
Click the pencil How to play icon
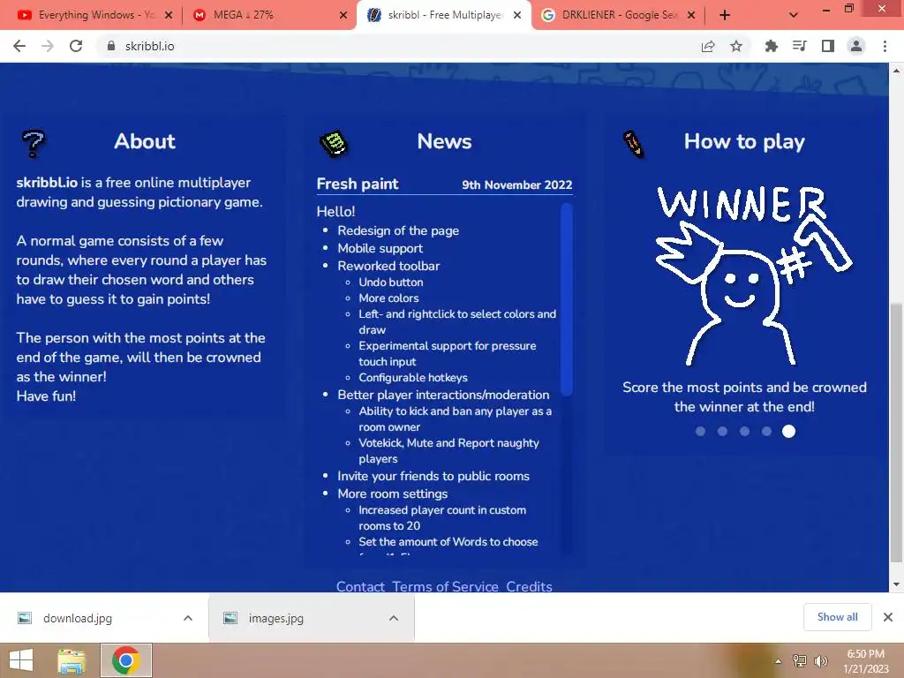pos(633,144)
